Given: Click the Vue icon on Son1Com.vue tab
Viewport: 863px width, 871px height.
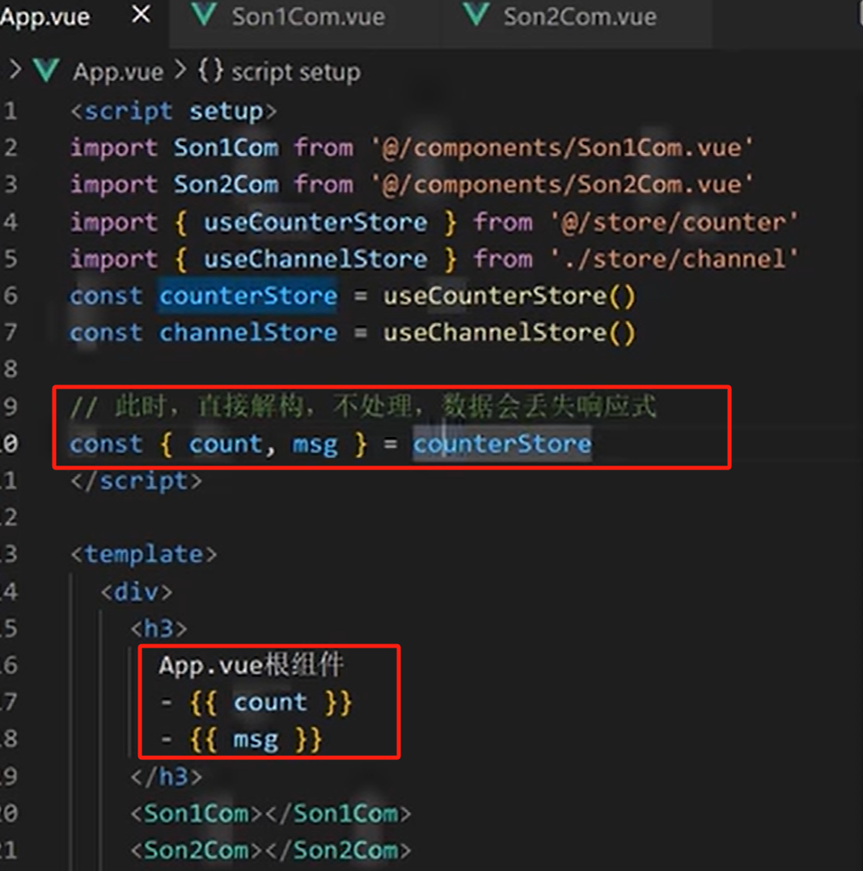Looking at the screenshot, I should tap(203, 15).
